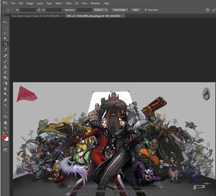Select the Horizontal Type tool
Image resolution: width=216 pixels, height=196 pixels.
click(5, 105)
